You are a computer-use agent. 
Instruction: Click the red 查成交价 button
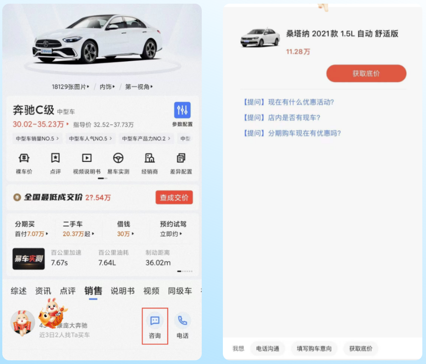coord(174,197)
